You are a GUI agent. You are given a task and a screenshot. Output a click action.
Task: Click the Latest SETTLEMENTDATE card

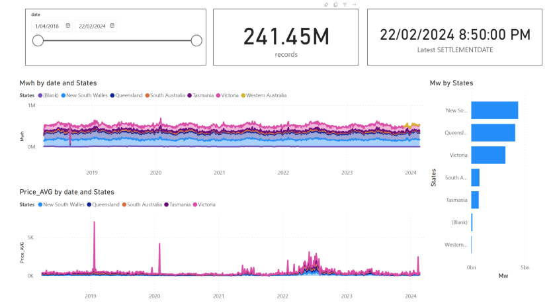coord(454,38)
